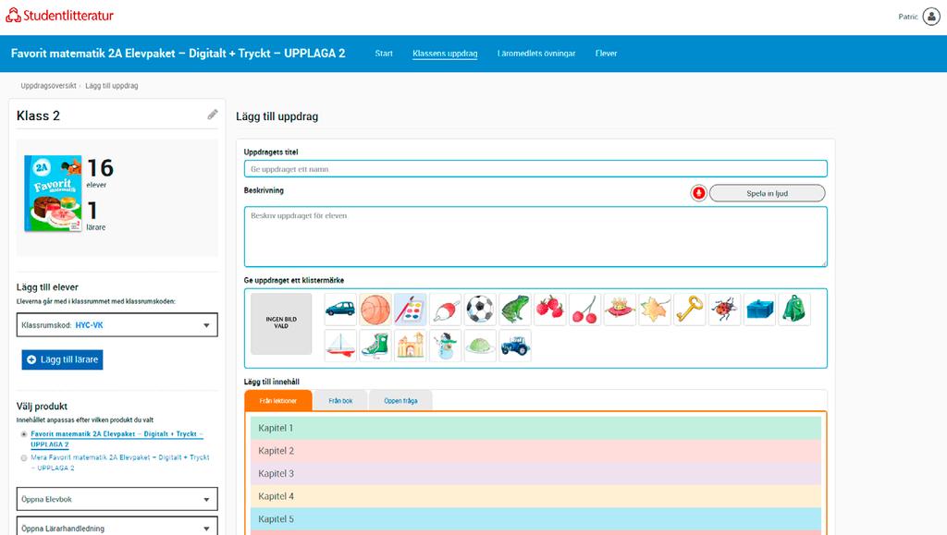Click the red microphone record icon
The width and height of the screenshot is (947, 535).
(699, 193)
